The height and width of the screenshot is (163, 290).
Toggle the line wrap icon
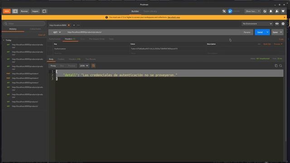93,66
